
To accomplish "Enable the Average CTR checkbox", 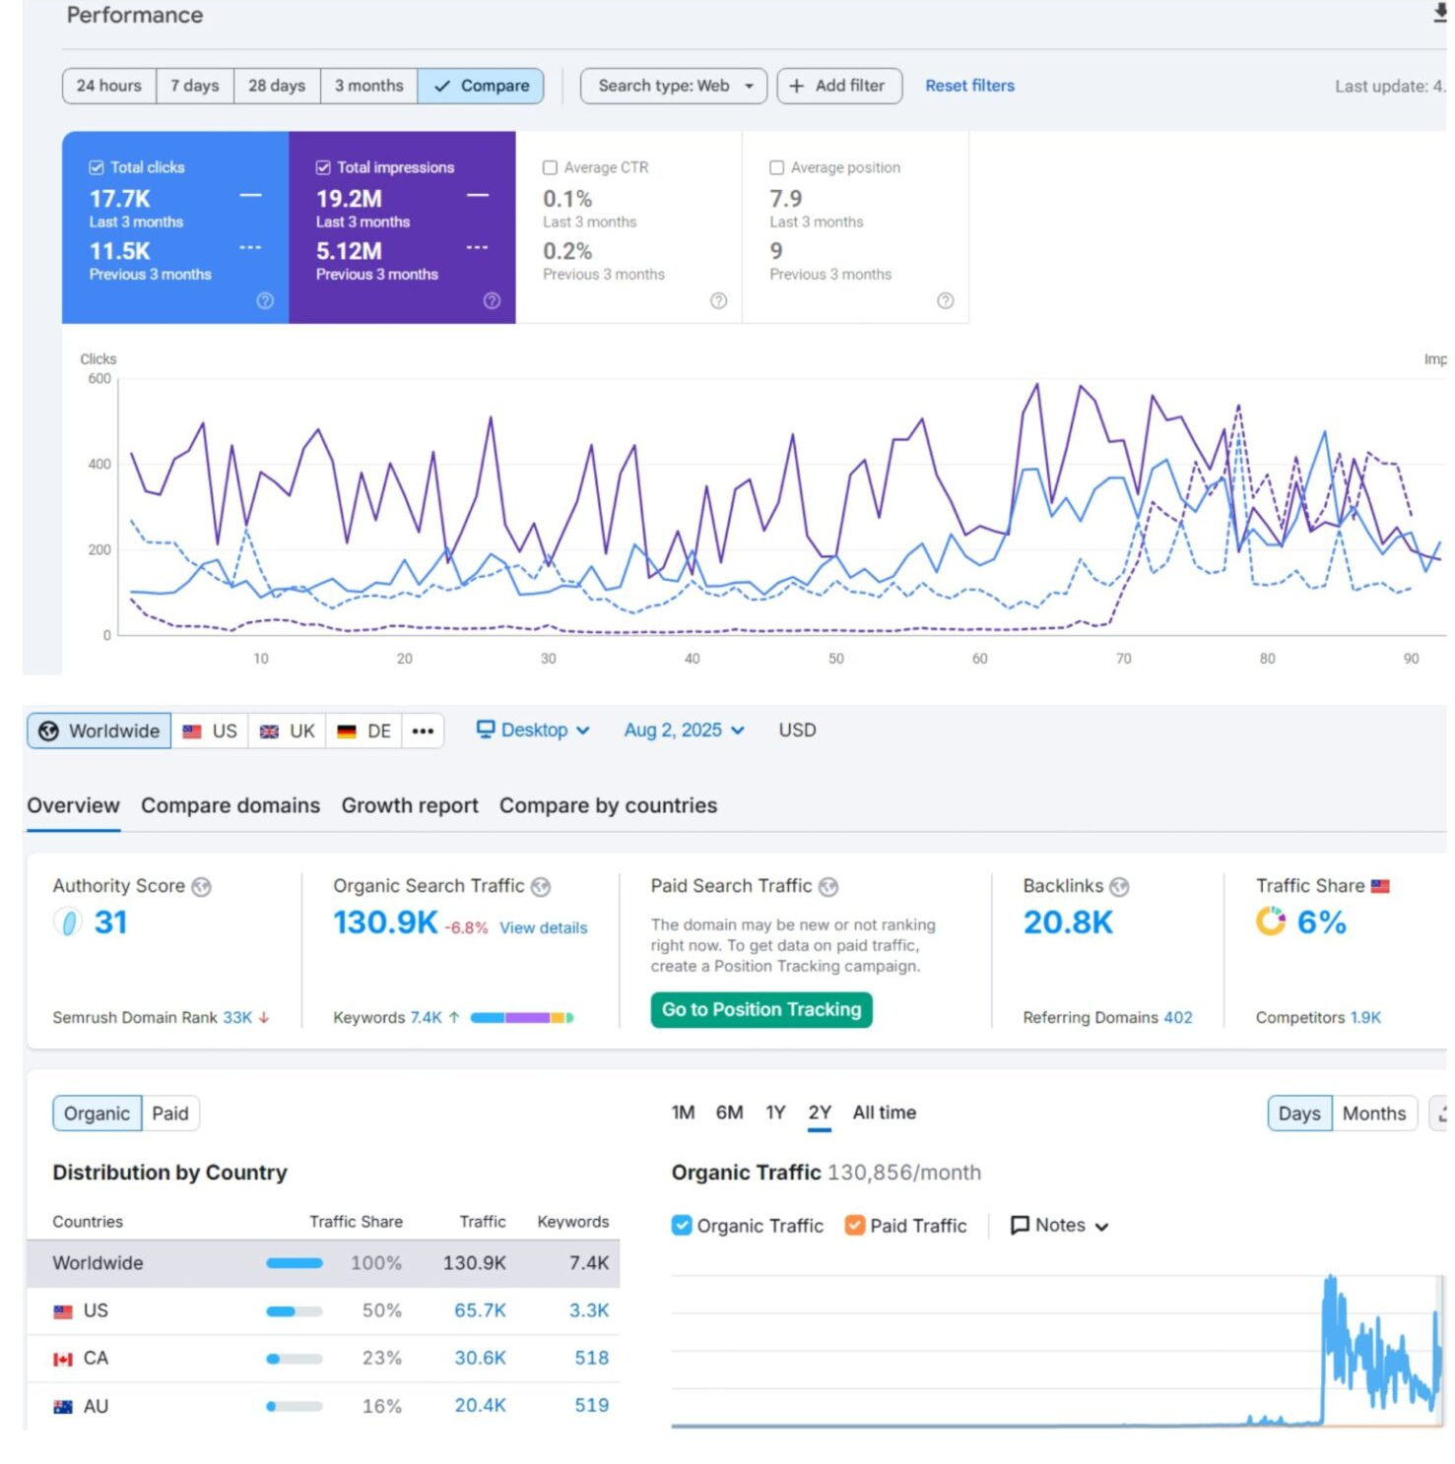I will [x=551, y=168].
